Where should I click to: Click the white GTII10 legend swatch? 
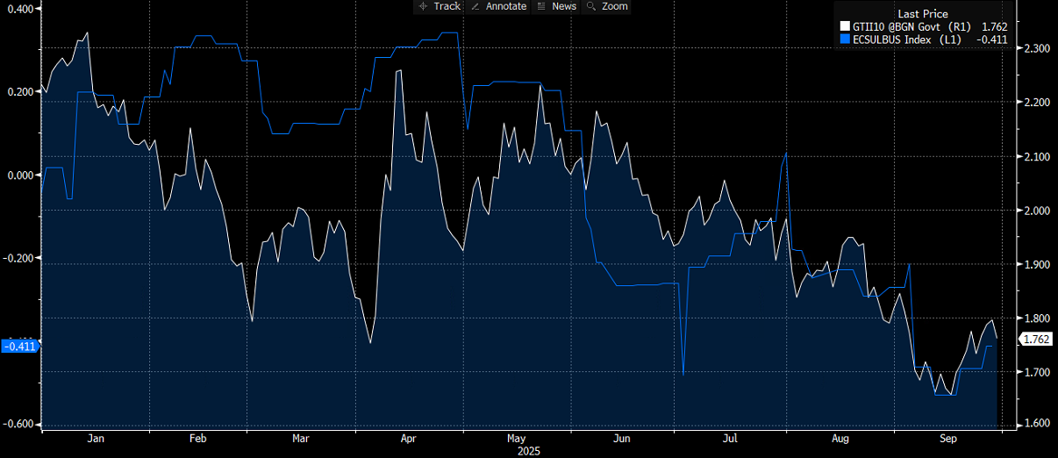tap(845, 26)
